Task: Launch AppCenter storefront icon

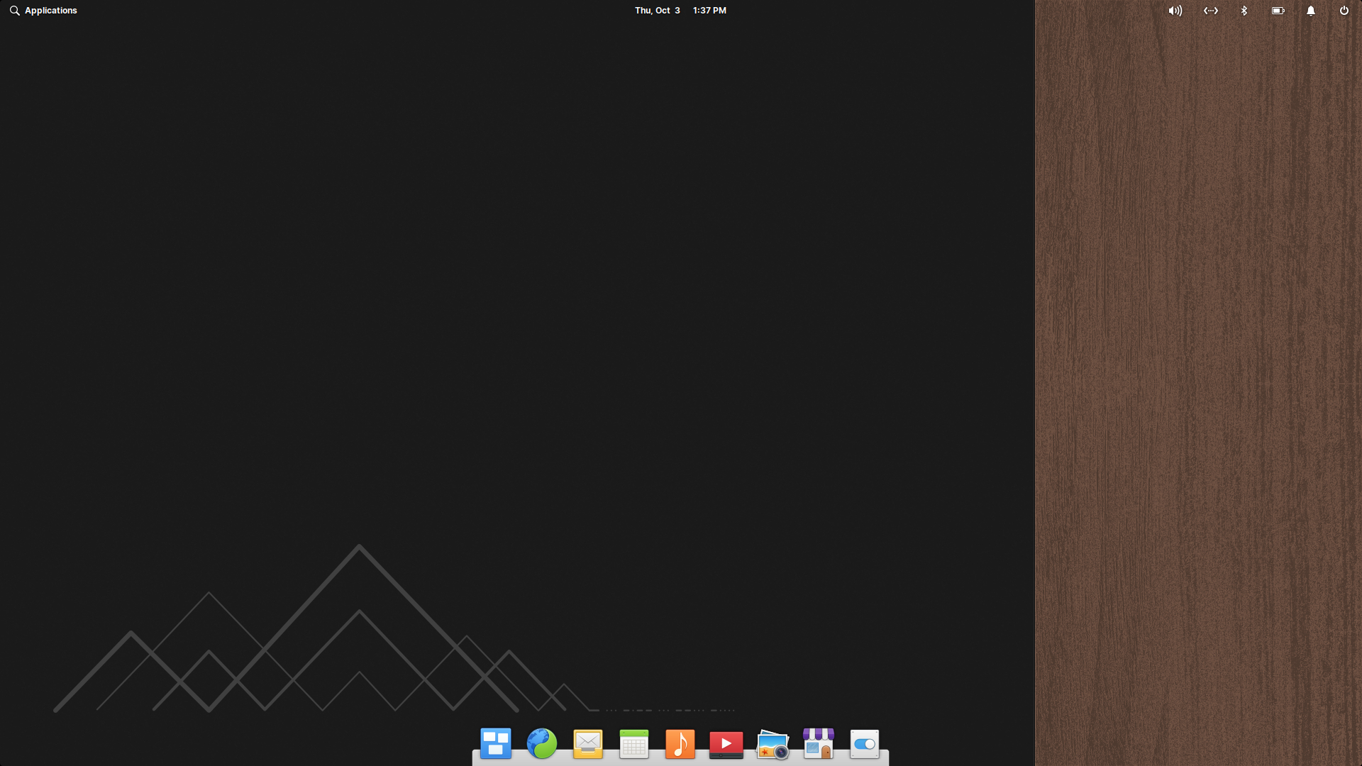Action: click(819, 744)
